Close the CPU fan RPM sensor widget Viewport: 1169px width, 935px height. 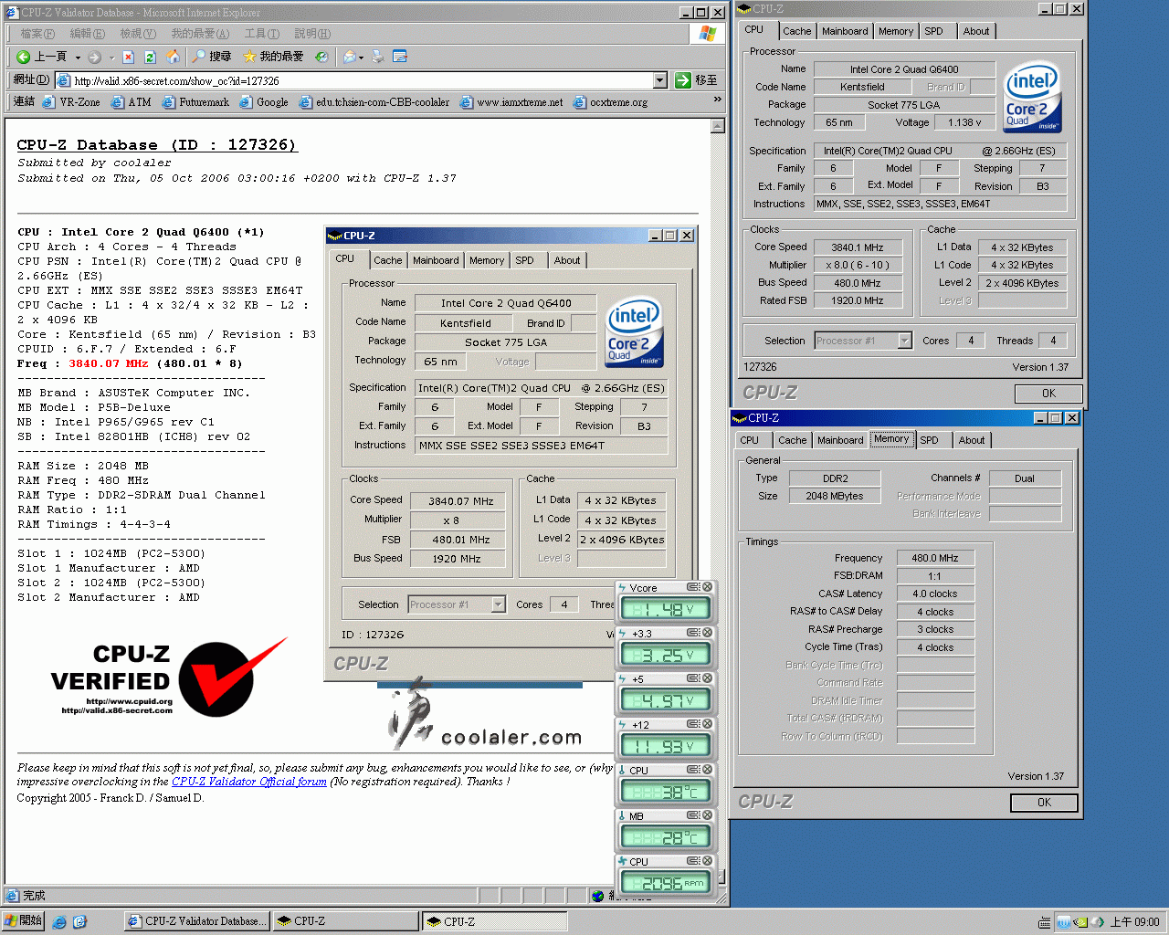[707, 861]
